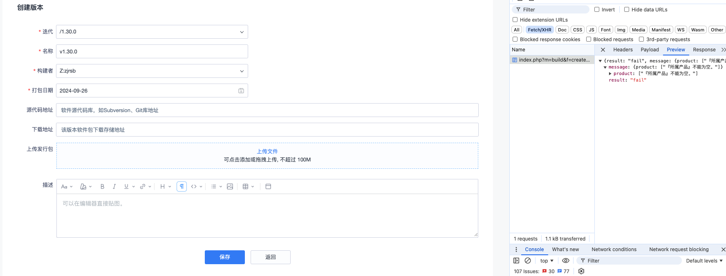Image resolution: width=726 pixels, height=276 pixels.
Task: Click the 上传文件 upload link
Action: click(x=267, y=151)
